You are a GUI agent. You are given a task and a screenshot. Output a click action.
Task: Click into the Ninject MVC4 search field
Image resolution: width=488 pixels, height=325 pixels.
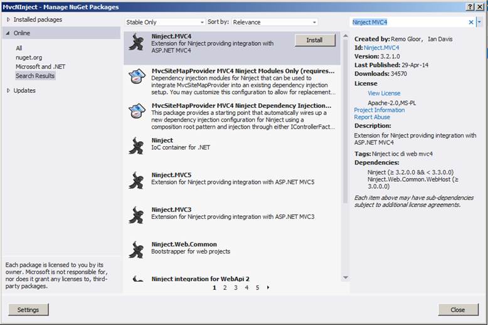click(x=409, y=22)
